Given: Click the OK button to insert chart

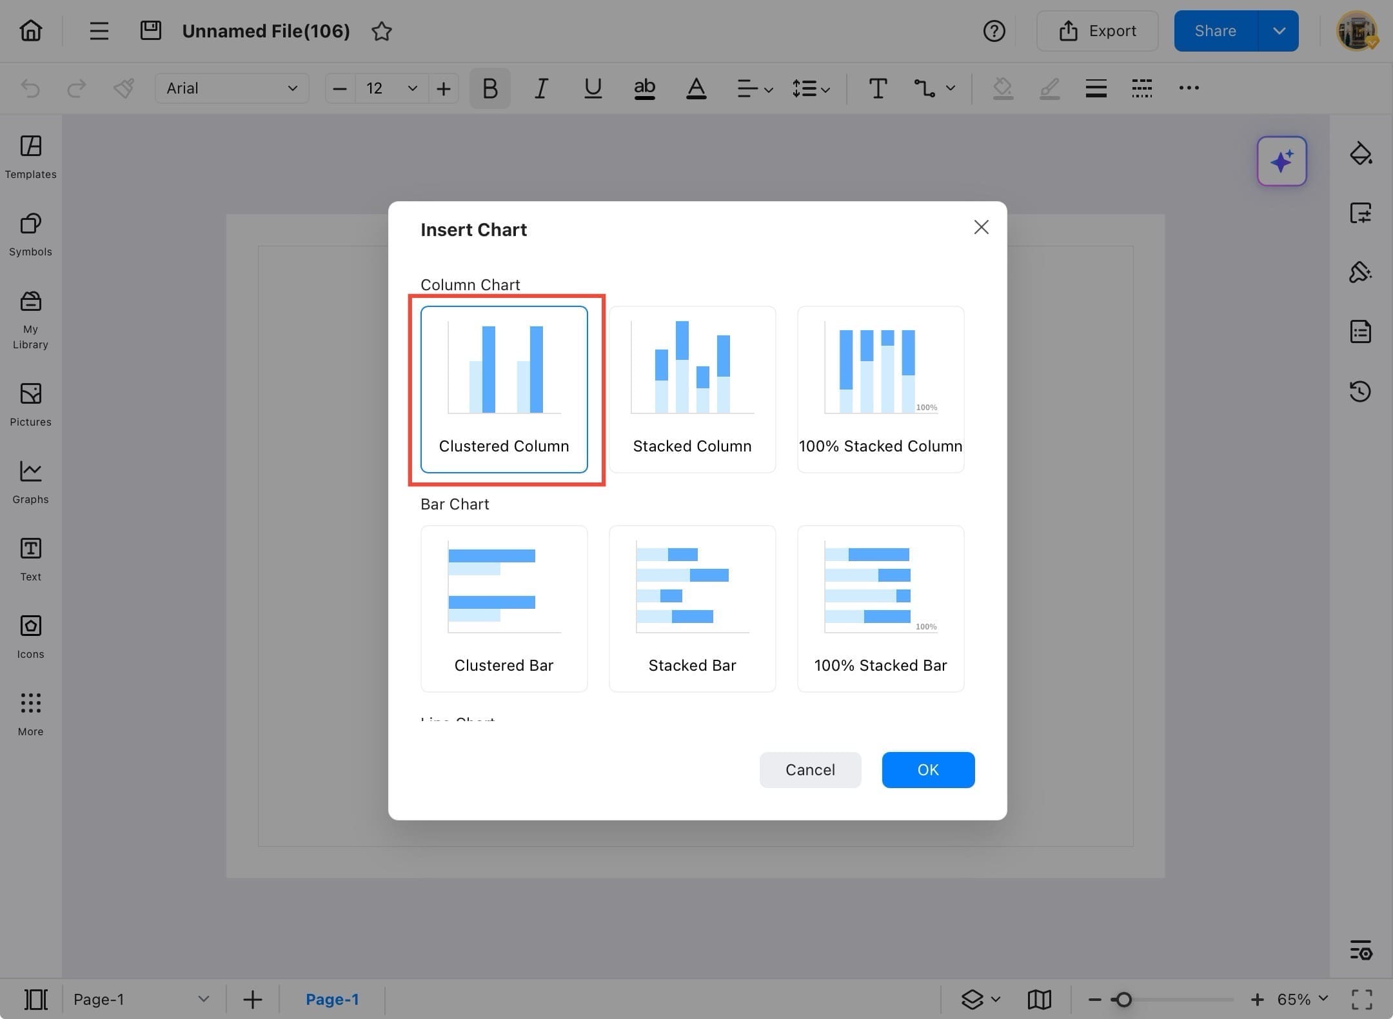Looking at the screenshot, I should 928,769.
